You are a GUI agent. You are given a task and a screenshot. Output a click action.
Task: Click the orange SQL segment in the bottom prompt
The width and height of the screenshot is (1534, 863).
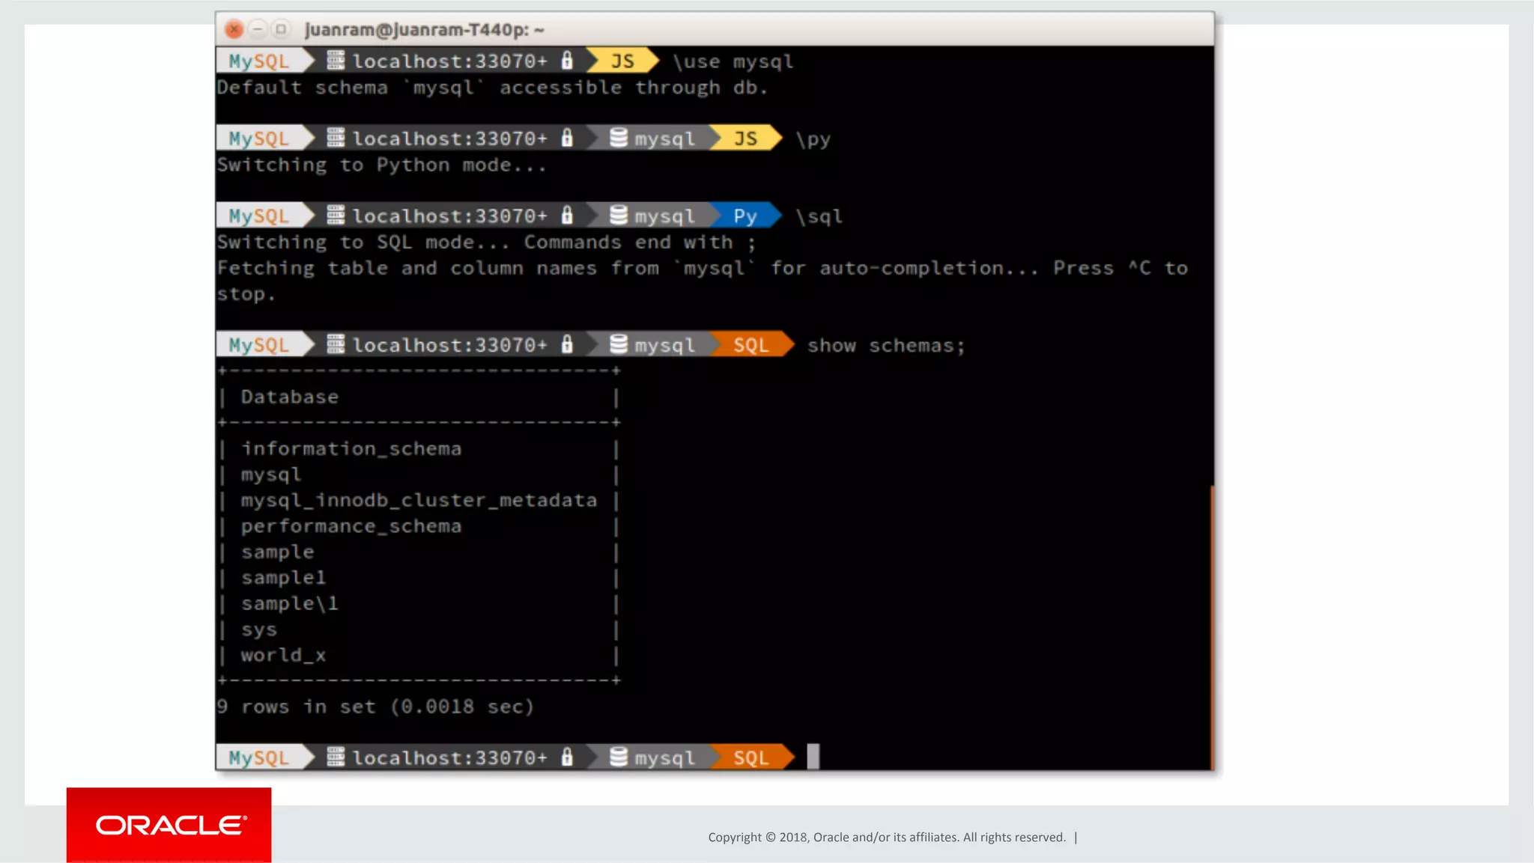[751, 757]
